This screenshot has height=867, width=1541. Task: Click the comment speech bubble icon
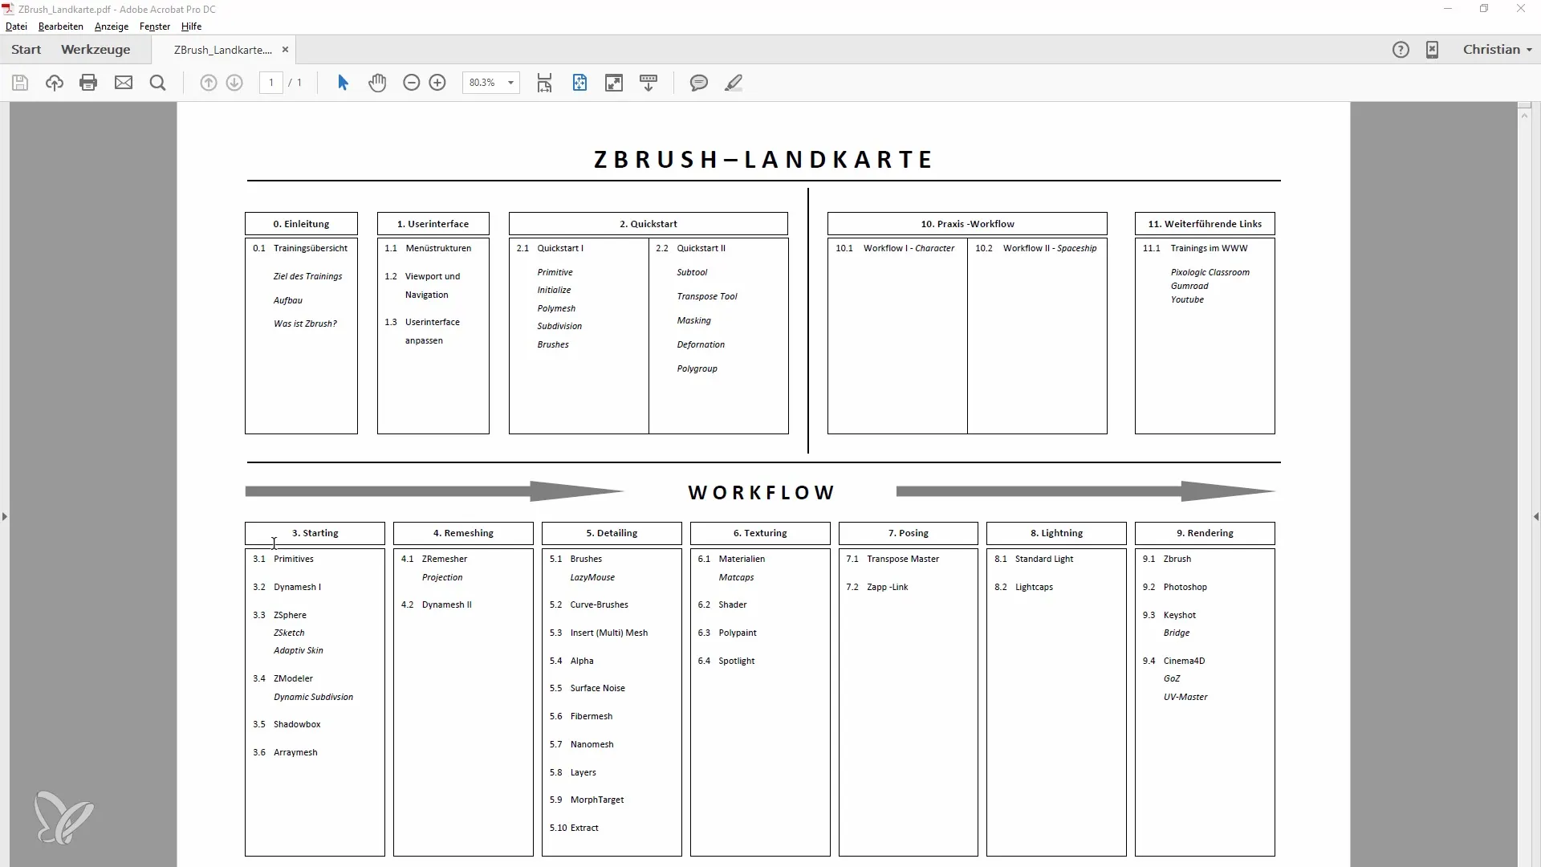[x=698, y=82]
